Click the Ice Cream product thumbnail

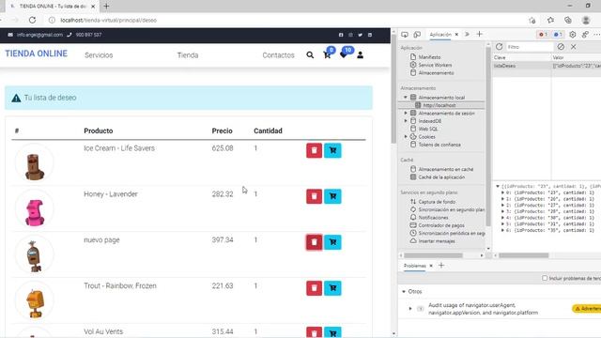point(34,162)
